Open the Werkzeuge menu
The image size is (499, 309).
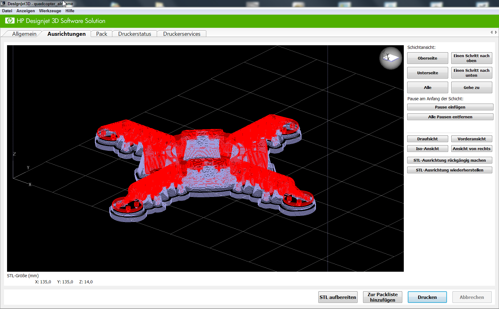50,11
